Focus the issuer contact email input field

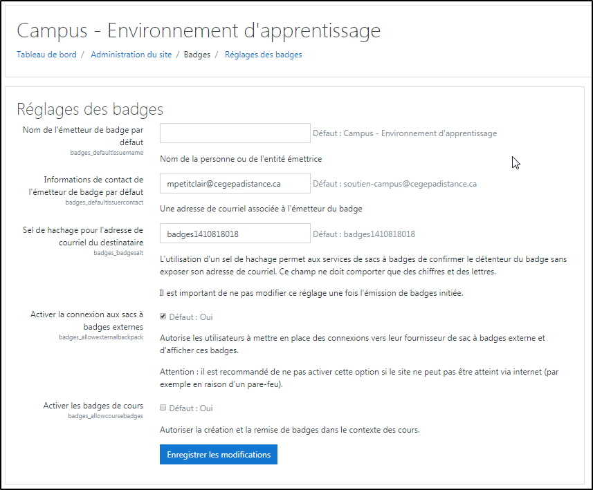tap(235, 184)
